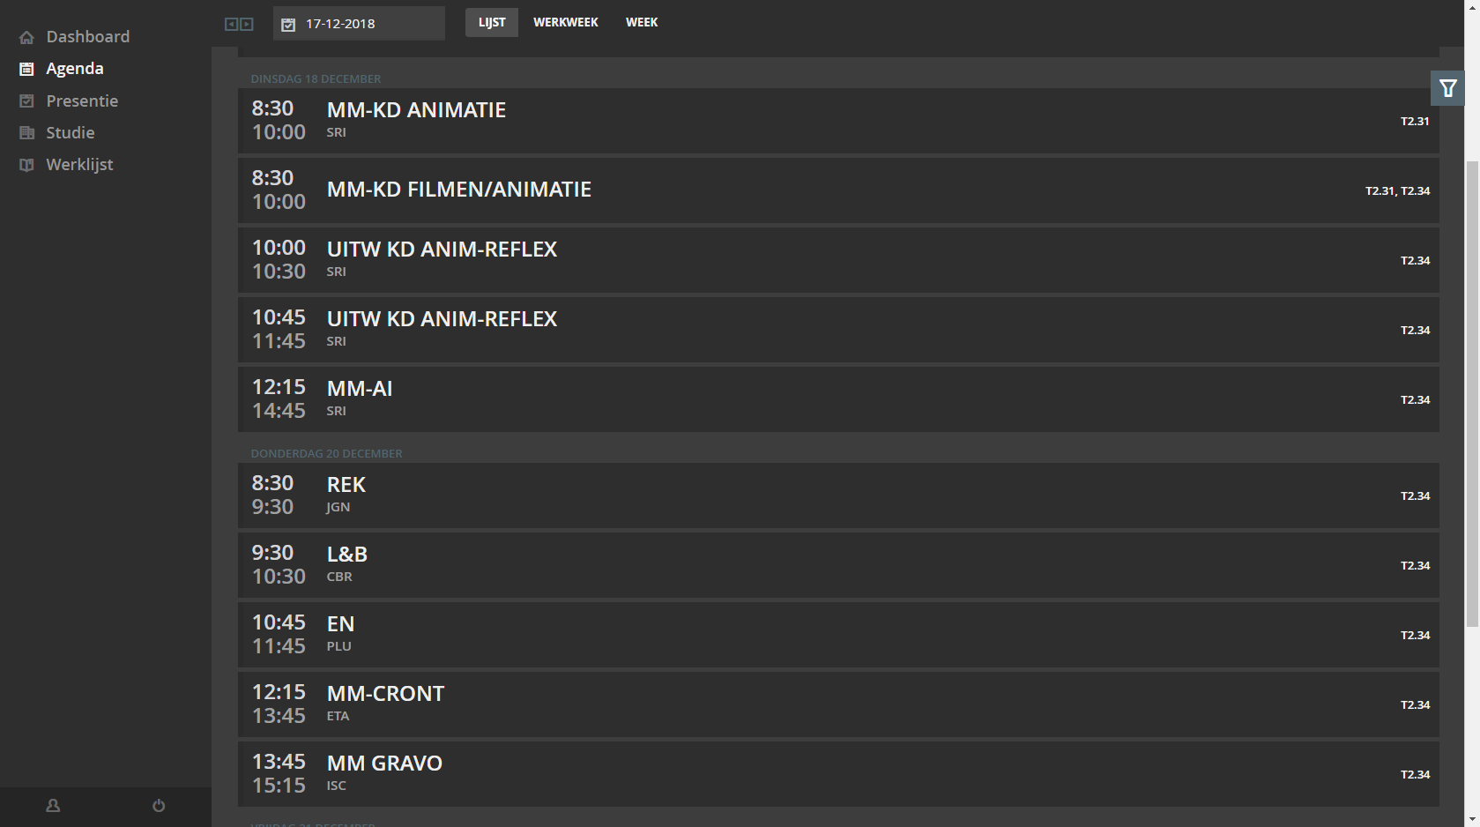
Task: Click teacher code CBR under L&B
Action: (x=339, y=577)
